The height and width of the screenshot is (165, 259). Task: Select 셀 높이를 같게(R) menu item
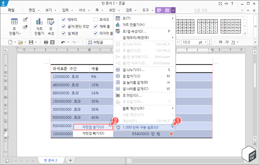click(144, 82)
